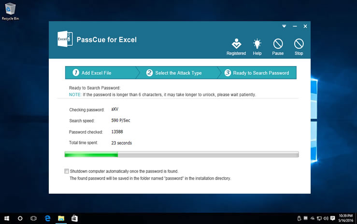Open the taskbar clock and date

tap(345, 218)
